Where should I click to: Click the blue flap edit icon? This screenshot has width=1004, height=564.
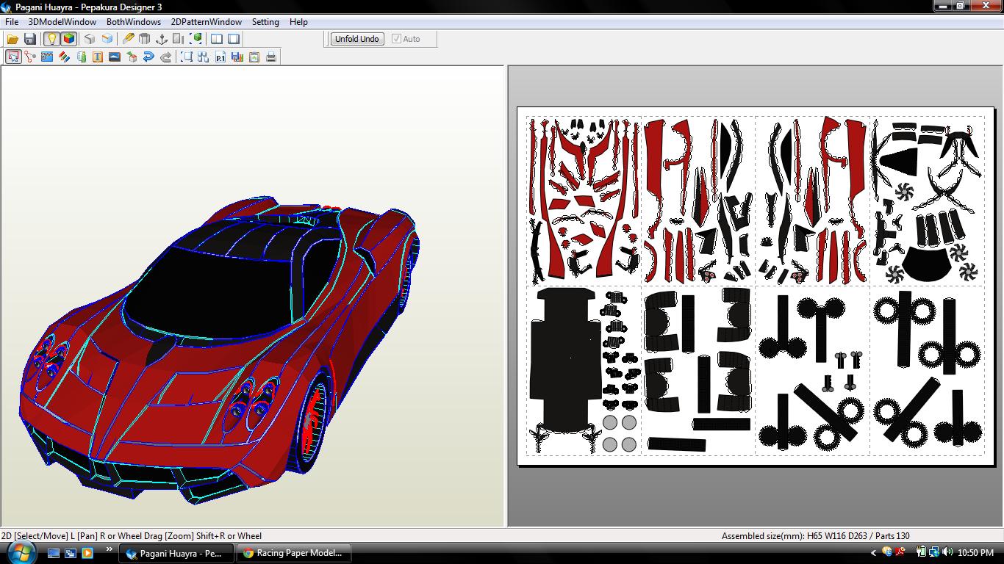(47, 57)
